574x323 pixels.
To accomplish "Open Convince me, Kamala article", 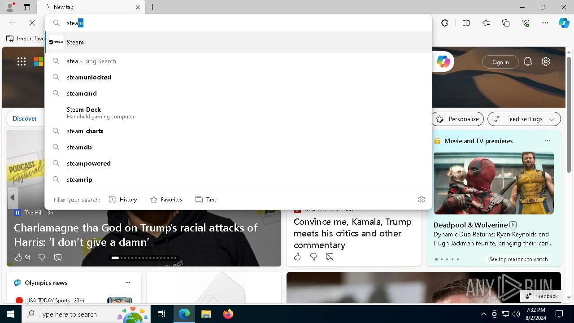I will 352,233.
